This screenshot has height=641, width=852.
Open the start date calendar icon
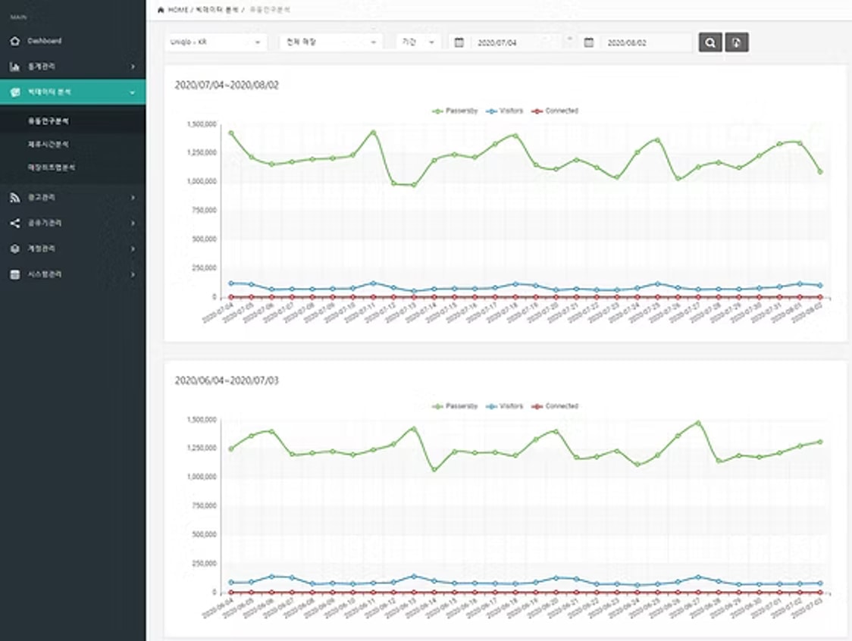tap(459, 42)
